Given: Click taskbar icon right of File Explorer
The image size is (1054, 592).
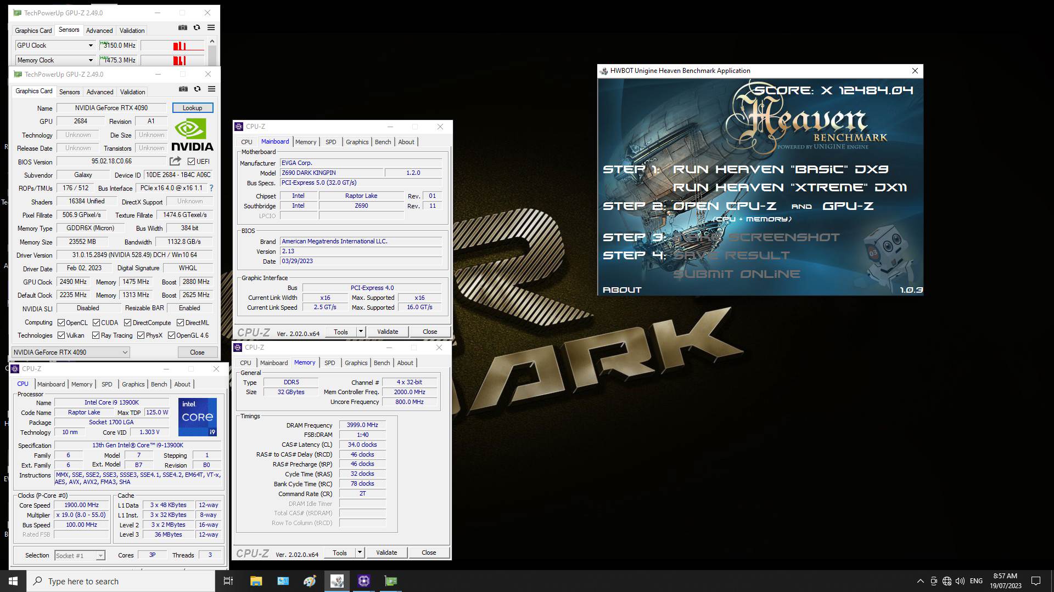Looking at the screenshot, I should tap(283, 581).
